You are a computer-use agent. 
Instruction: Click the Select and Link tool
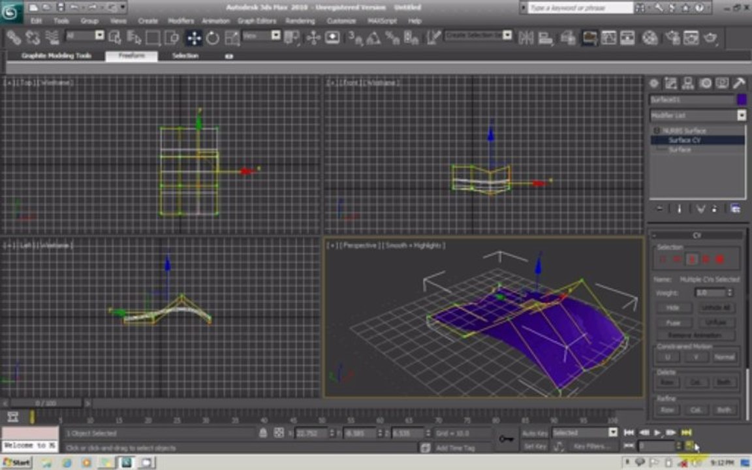coord(14,37)
